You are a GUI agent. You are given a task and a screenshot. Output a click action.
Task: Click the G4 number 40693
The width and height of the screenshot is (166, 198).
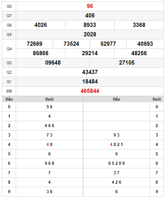145,44
